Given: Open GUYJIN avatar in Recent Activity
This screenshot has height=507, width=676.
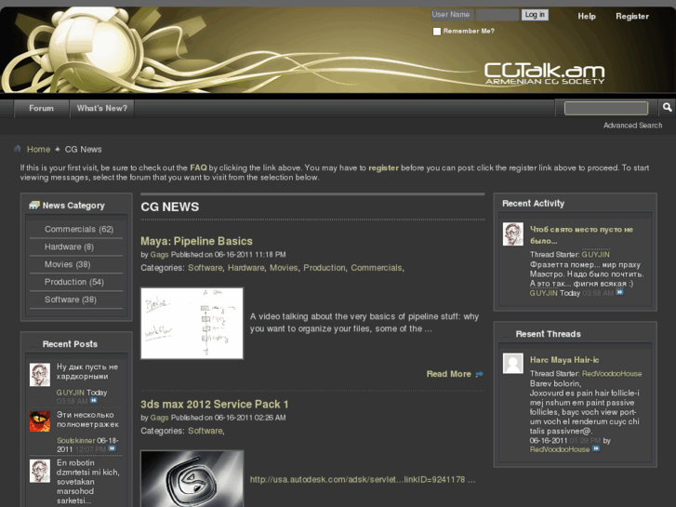Looking at the screenshot, I should click(x=513, y=234).
